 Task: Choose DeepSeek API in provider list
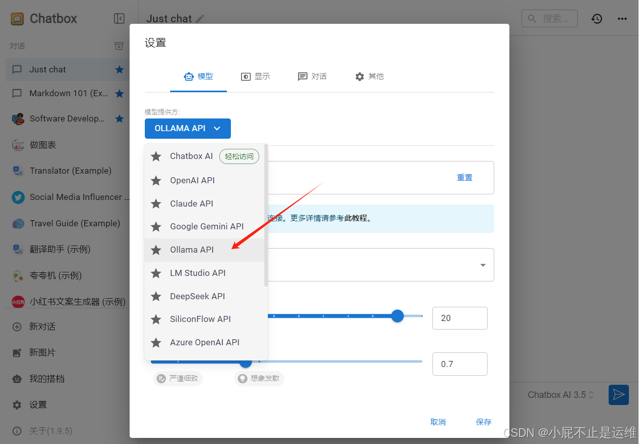pyautogui.click(x=205, y=296)
